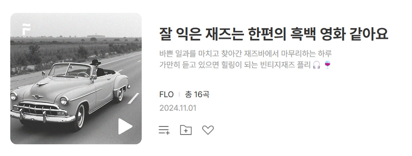Click the headphones emoji in the description
The image size is (412, 156).
(316, 65)
